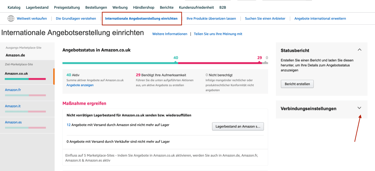Open the Werbung menu

(x=120, y=7)
